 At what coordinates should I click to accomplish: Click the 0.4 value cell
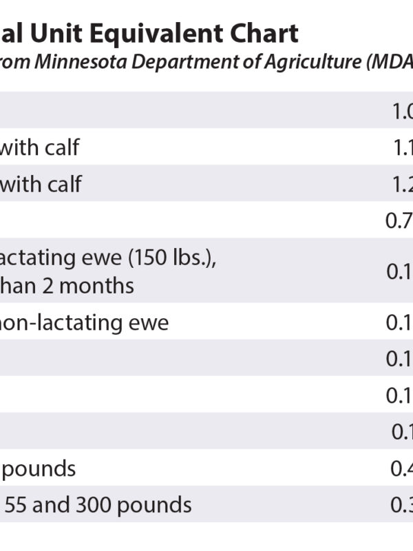coord(401,468)
